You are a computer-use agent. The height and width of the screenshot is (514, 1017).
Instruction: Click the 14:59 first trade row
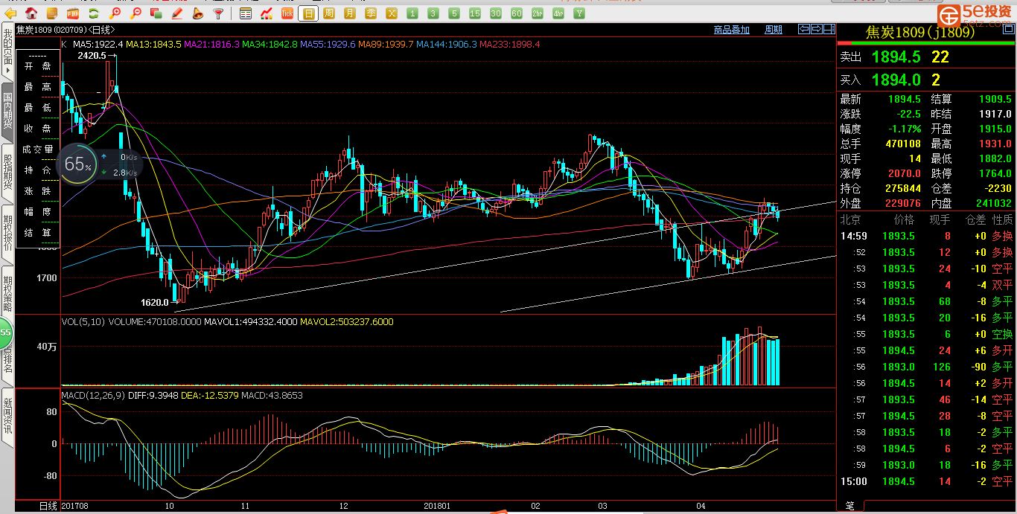[x=926, y=236]
